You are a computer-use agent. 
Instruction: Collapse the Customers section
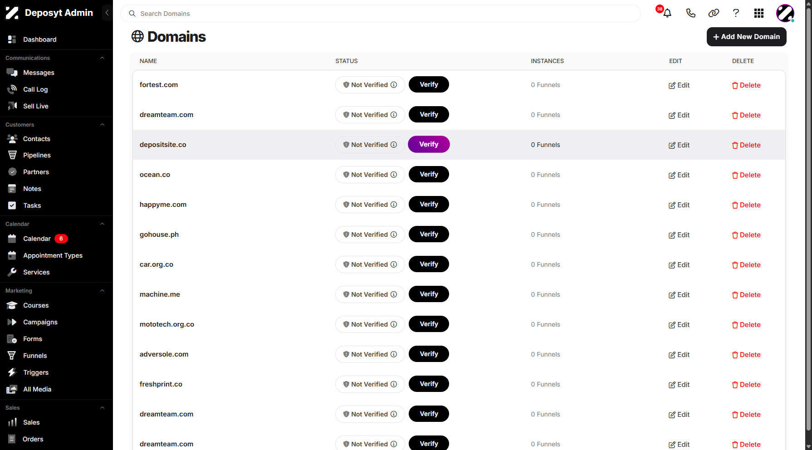[x=102, y=125]
